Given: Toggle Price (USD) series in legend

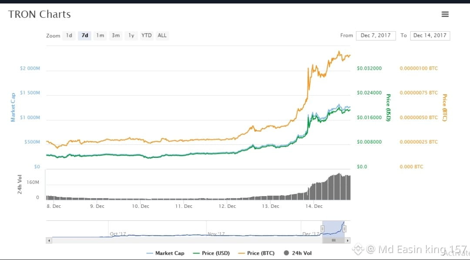Looking at the screenshot, I should coord(211,253).
